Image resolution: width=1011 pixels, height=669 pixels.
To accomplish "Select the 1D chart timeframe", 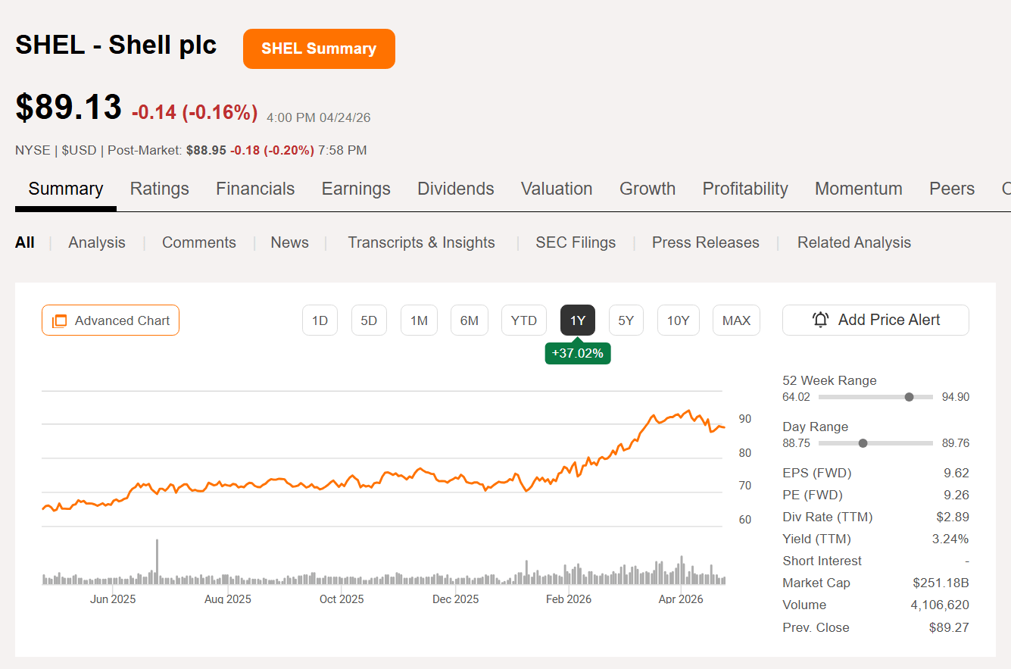I will [x=320, y=320].
